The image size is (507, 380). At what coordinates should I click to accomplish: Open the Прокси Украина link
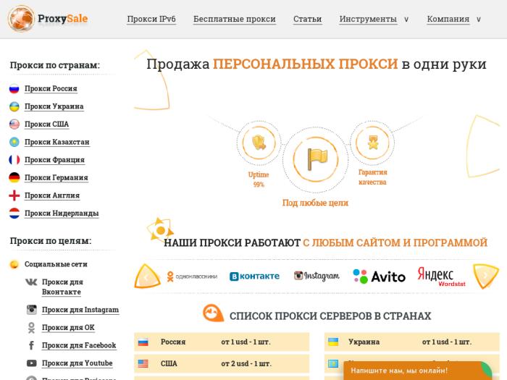pyautogui.click(x=54, y=106)
